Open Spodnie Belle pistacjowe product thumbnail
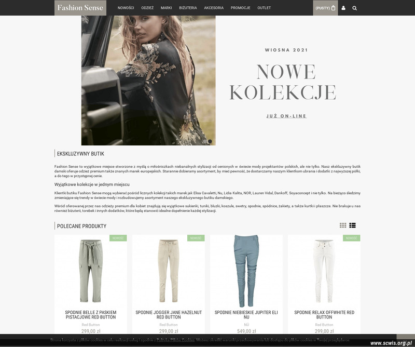 (91, 271)
